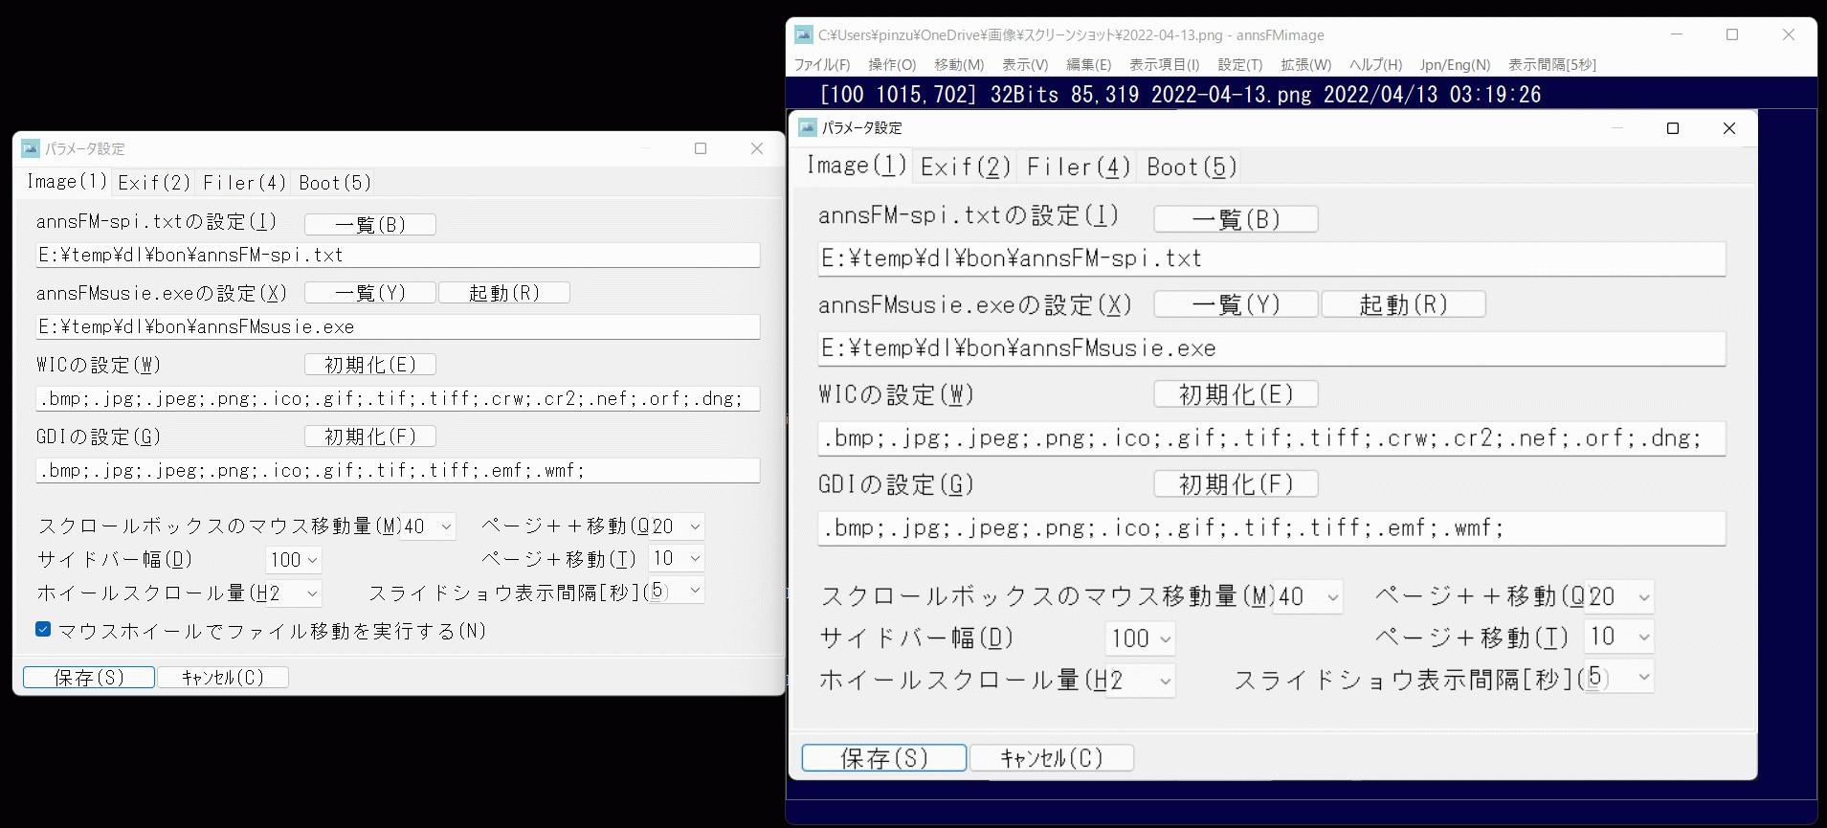Click 起動(R) button in left dialog
1827x828 pixels.
coord(504,293)
